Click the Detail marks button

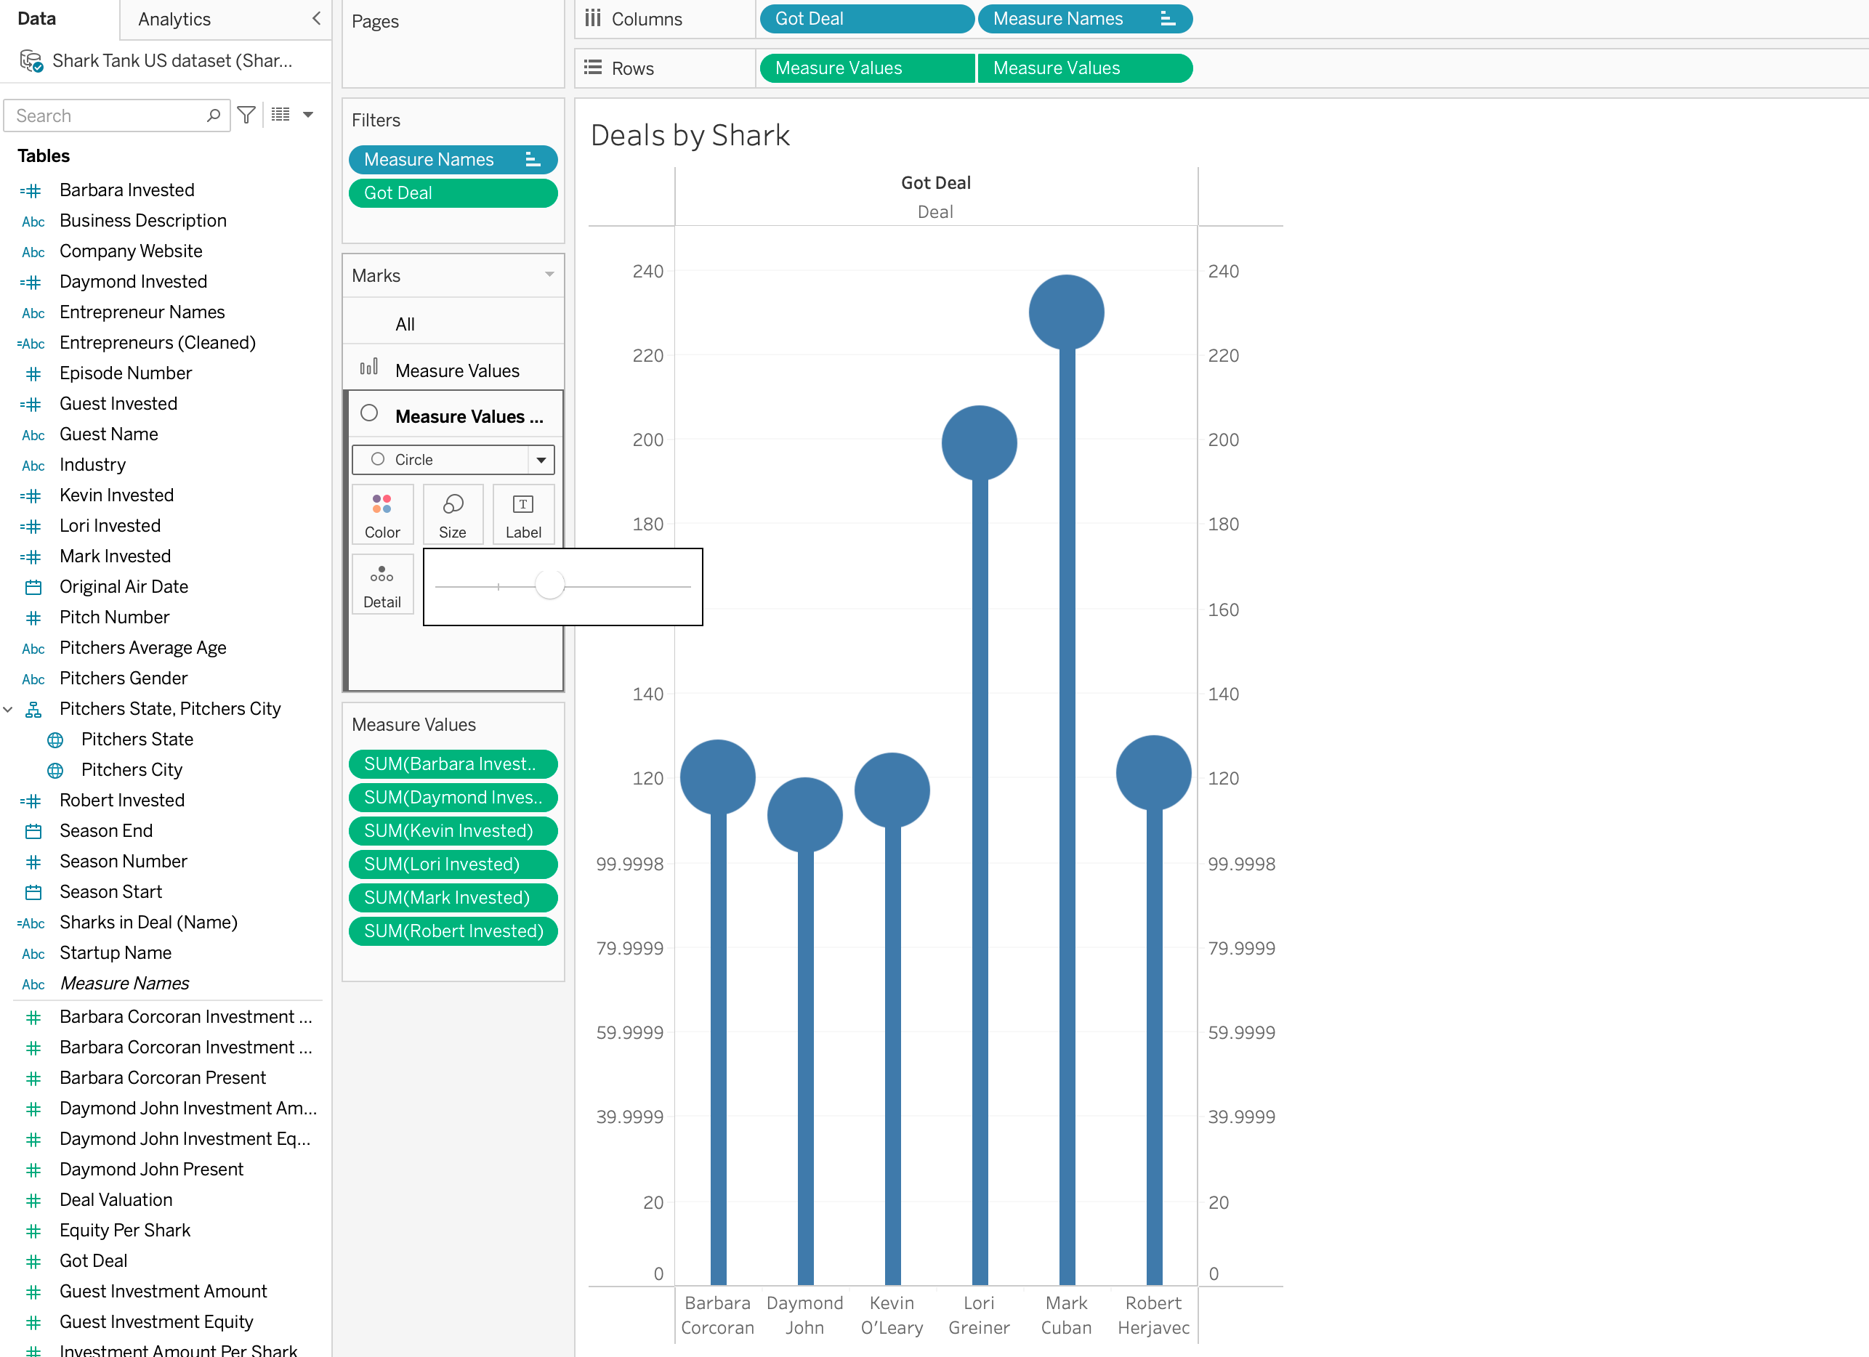(x=382, y=585)
